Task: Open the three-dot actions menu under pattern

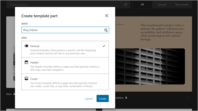Action: pos(188,98)
